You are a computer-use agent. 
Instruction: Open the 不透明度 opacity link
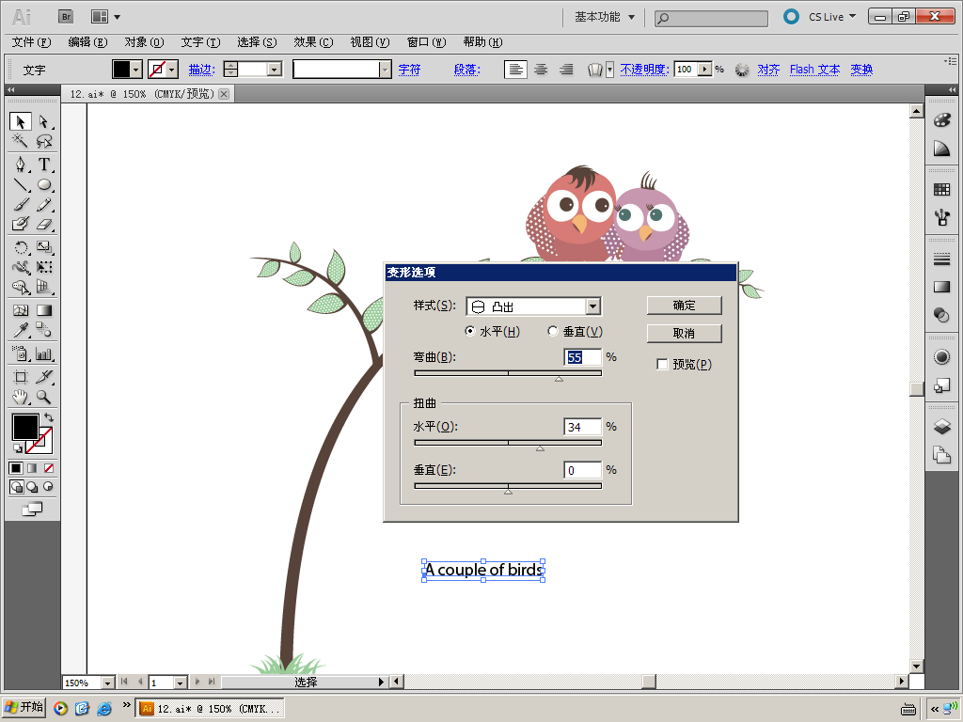pos(644,70)
